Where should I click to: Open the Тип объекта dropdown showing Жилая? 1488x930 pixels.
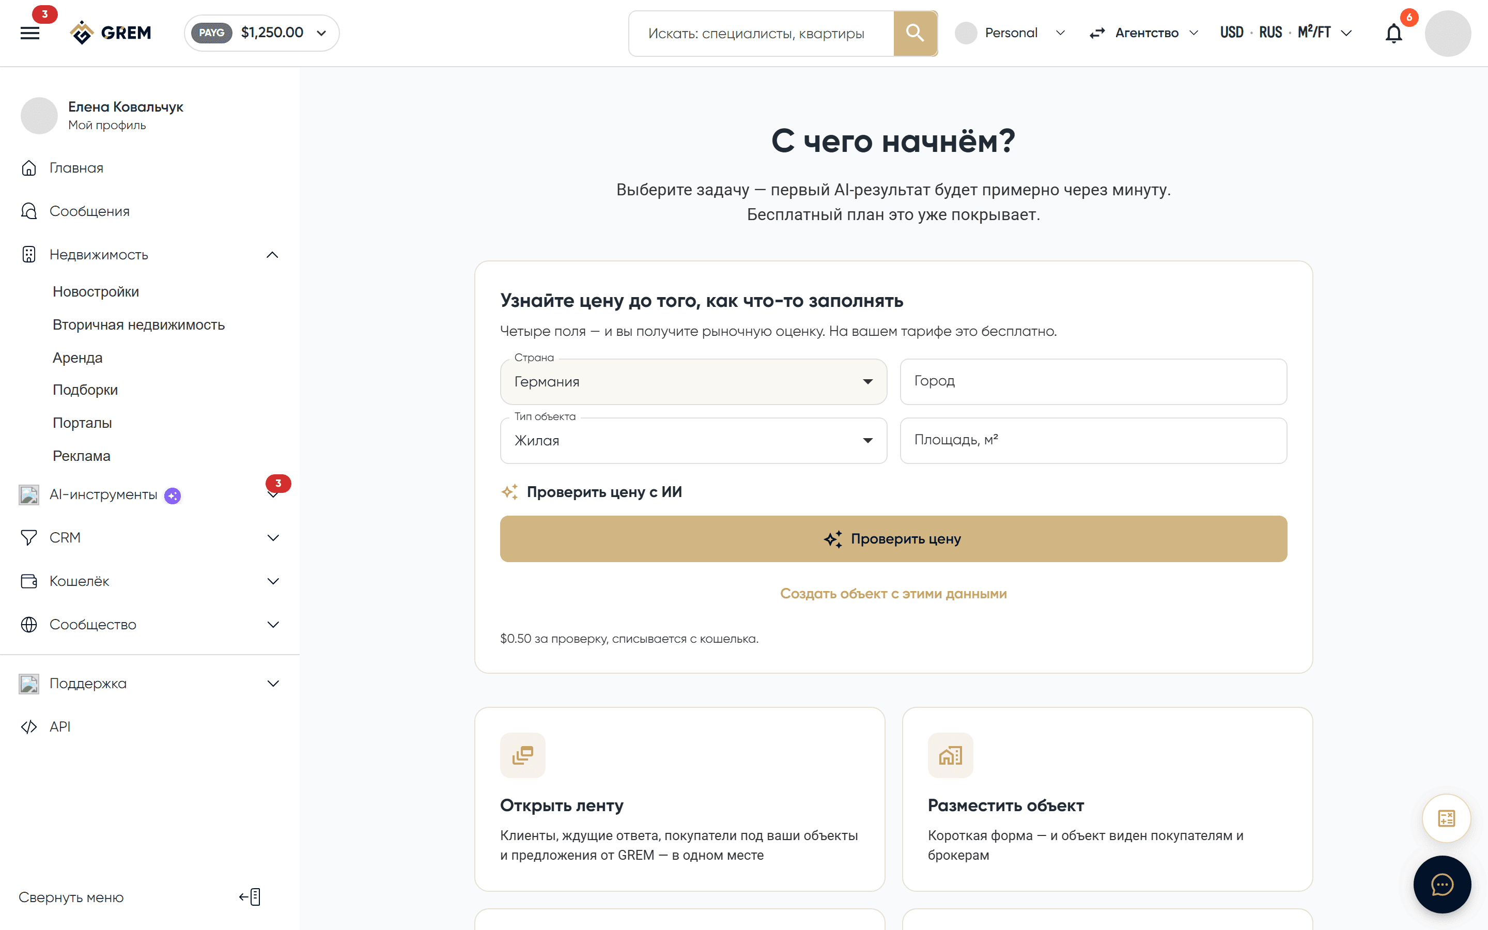[x=693, y=440]
